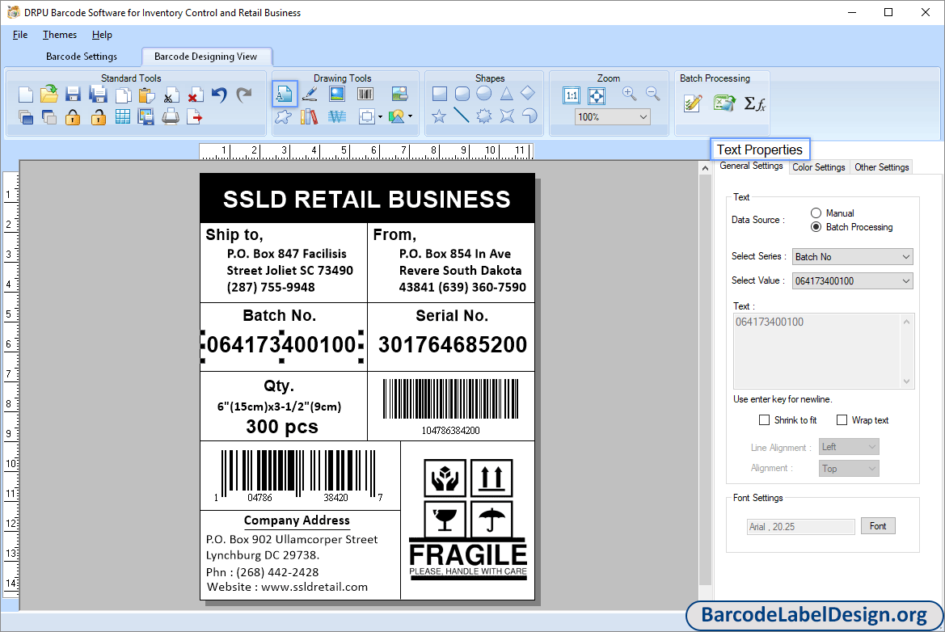Undo the last action
Viewport: 945px width, 632px height.
pyautogui.click(x=219, y=95)
